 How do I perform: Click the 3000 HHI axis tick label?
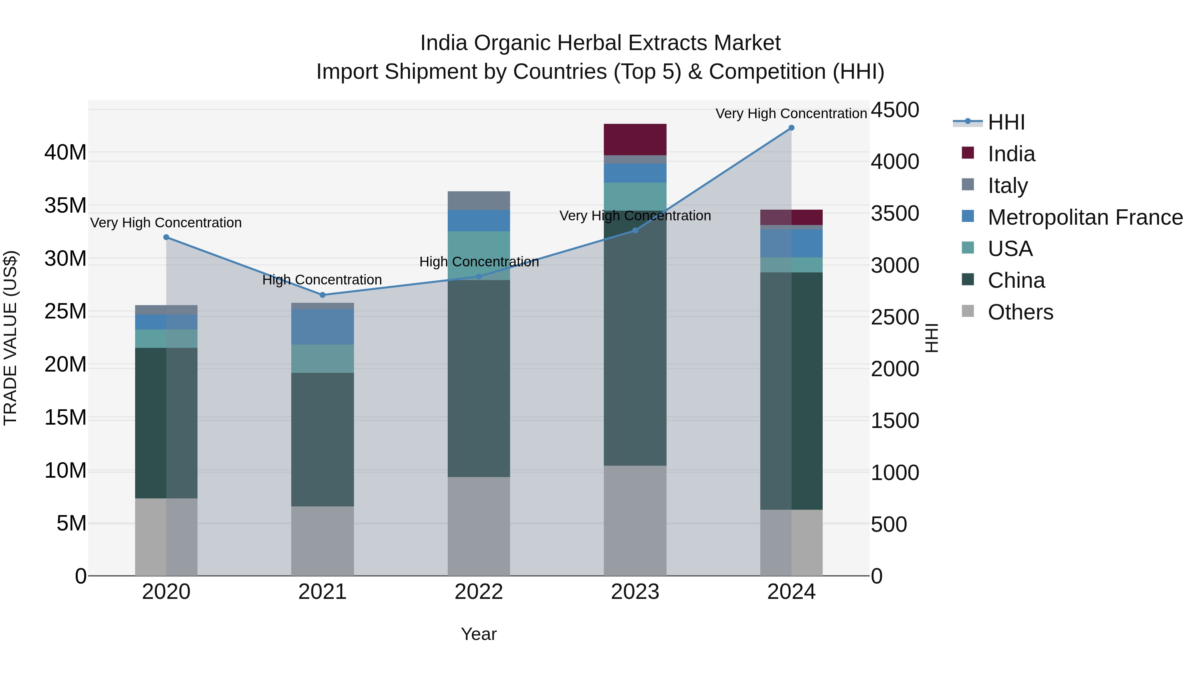coord(895,265)
